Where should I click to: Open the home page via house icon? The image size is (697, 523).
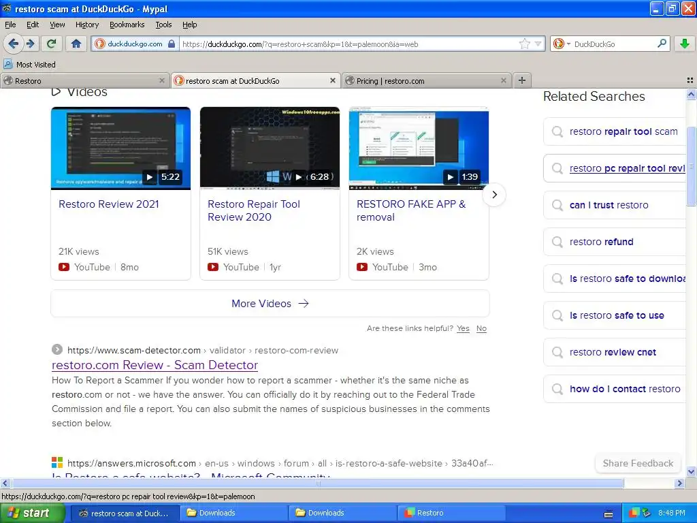pos(76,44)
